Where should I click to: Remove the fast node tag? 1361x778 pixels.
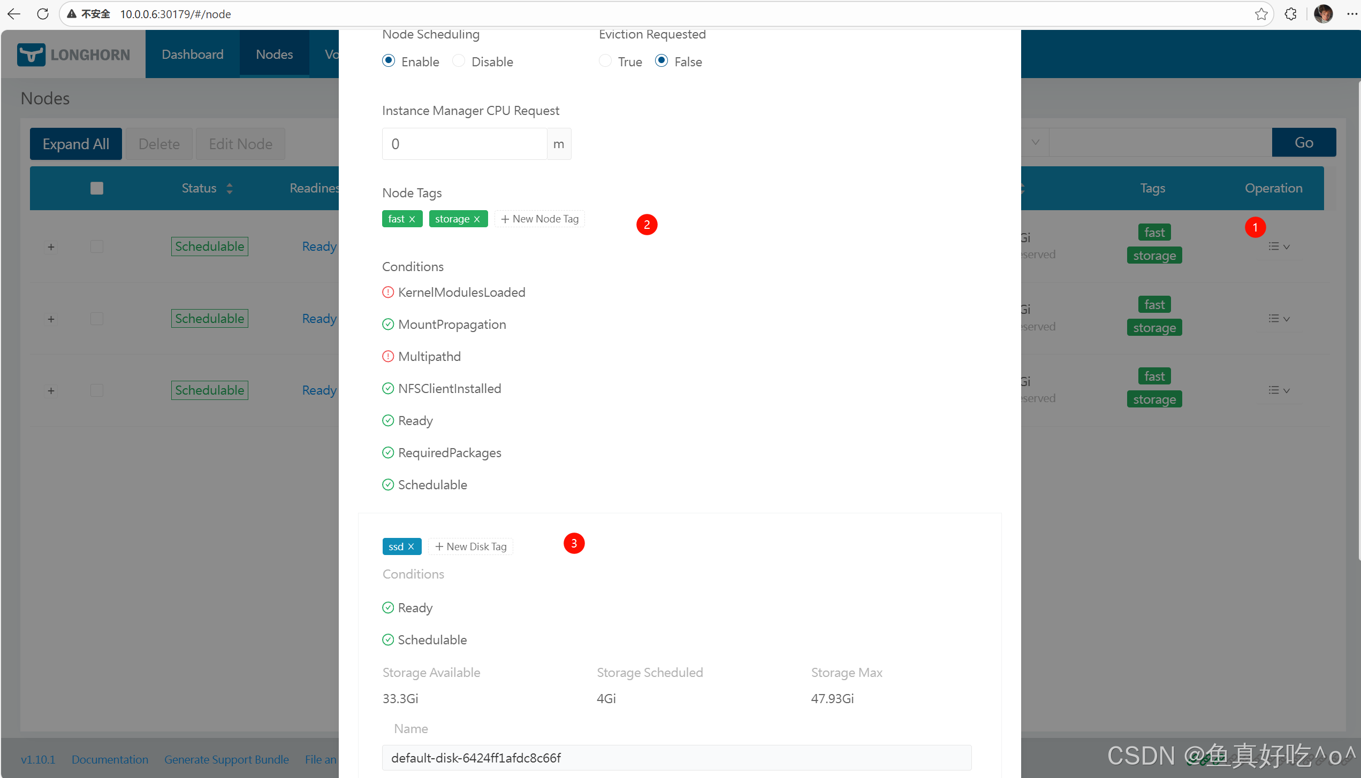412,219
